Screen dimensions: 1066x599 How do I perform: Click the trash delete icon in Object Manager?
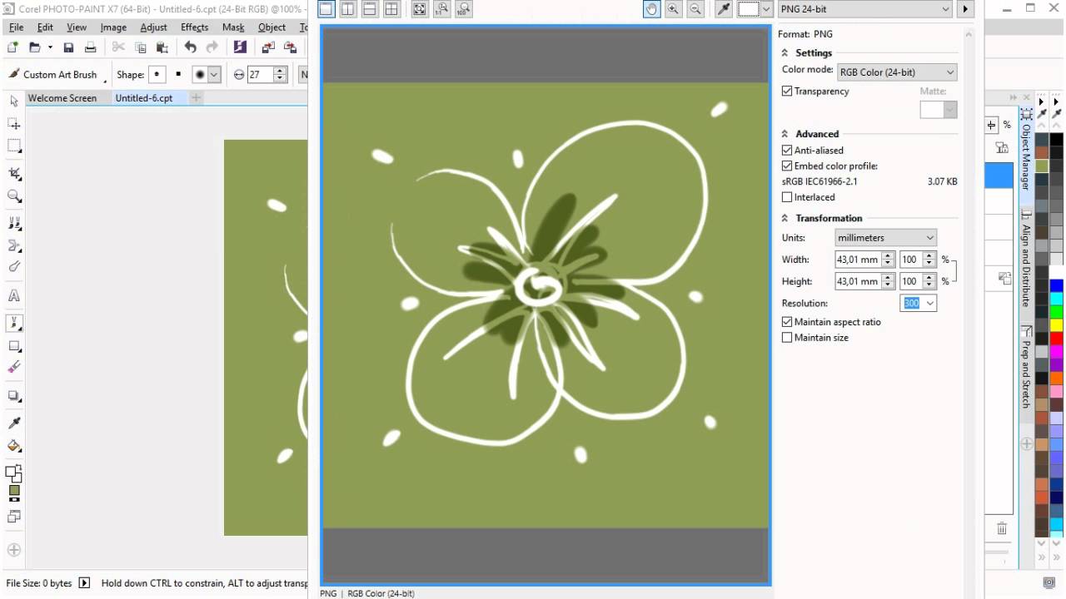(x=1002, y=528)
